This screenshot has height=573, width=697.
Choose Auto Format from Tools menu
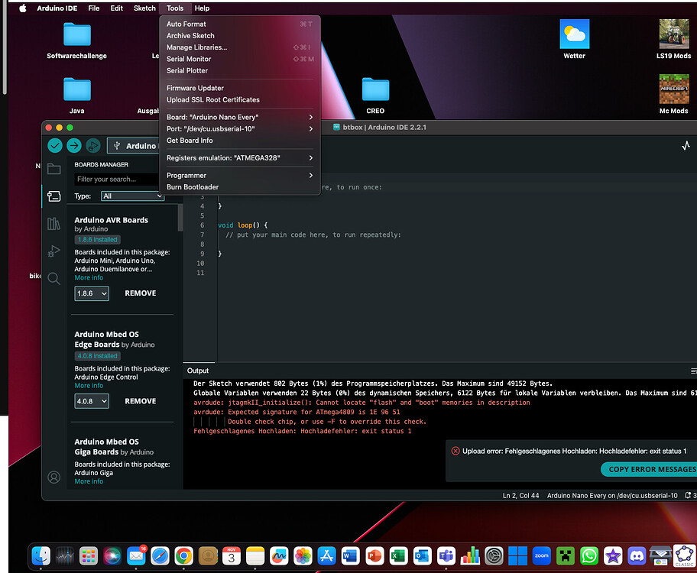(x=240, y=24)
